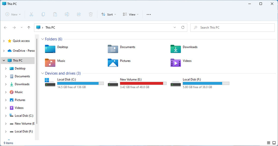Select the Desktop folder icon in main pane

click(50, 49)
